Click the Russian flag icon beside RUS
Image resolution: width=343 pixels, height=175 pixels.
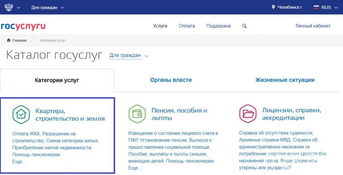click(316, 8)
